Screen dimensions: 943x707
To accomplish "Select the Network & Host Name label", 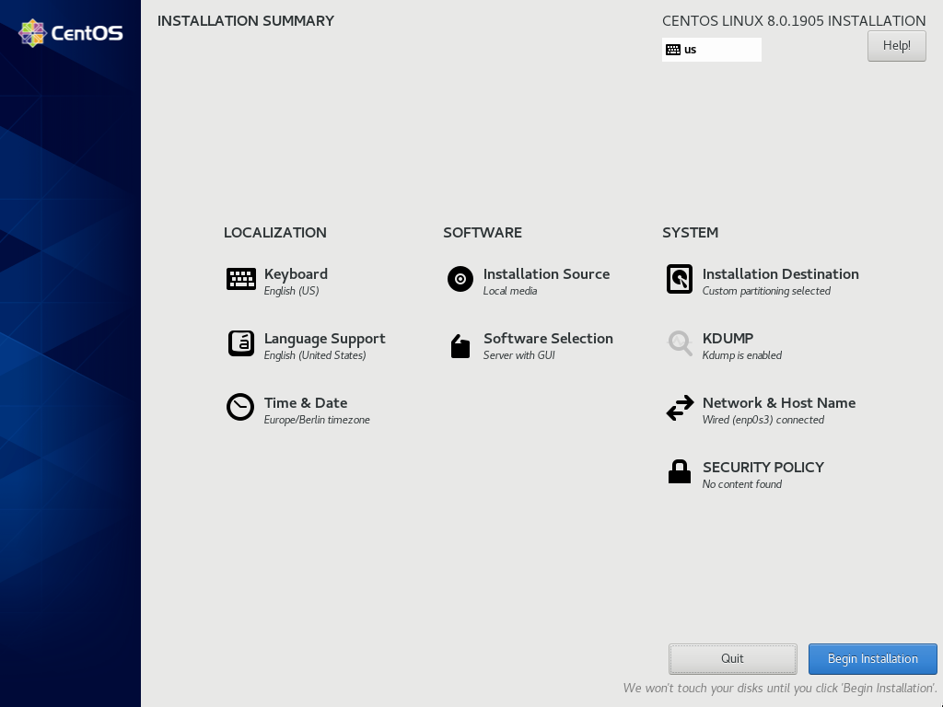I will point(778,403).
